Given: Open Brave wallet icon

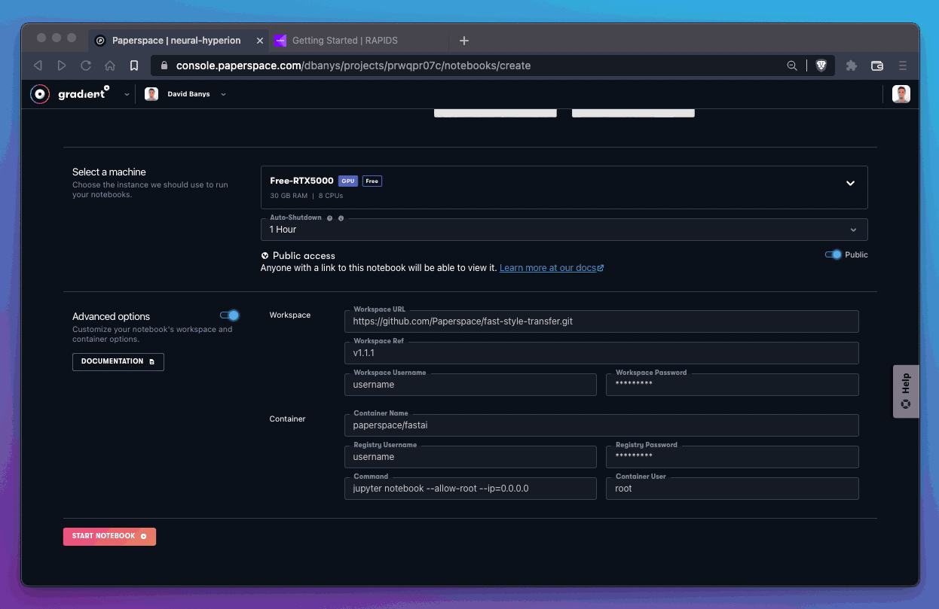Looking at the screenshot, I should click(x=877, y=65).
